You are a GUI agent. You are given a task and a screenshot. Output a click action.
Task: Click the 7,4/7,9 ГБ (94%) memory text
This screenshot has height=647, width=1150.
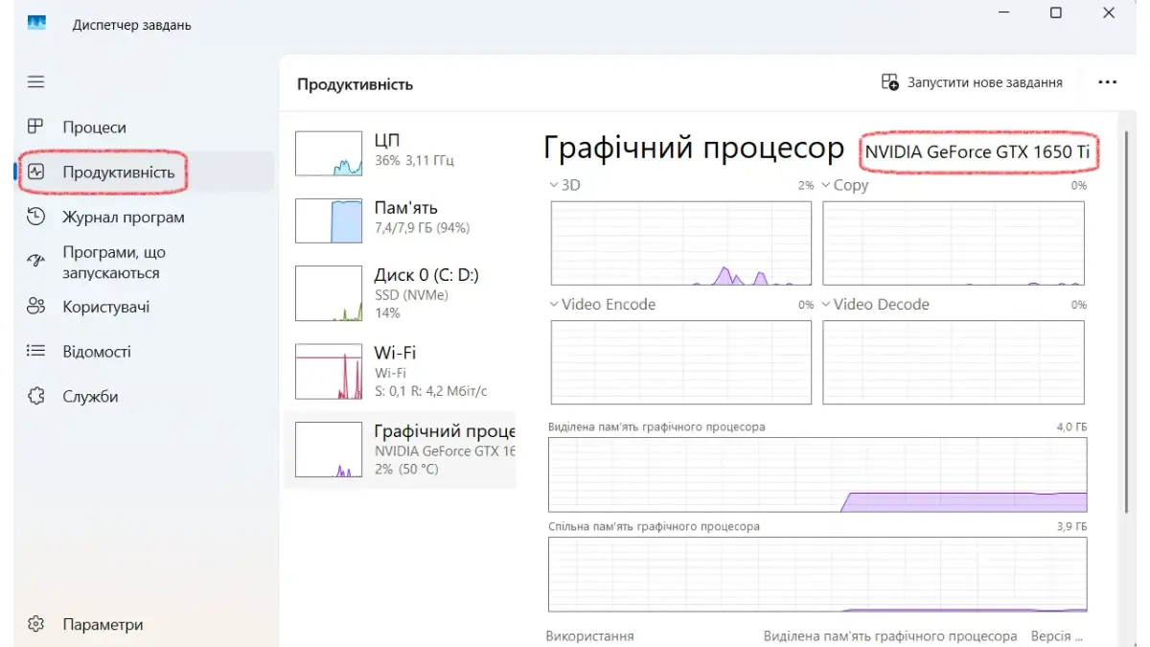coord(422,228)
